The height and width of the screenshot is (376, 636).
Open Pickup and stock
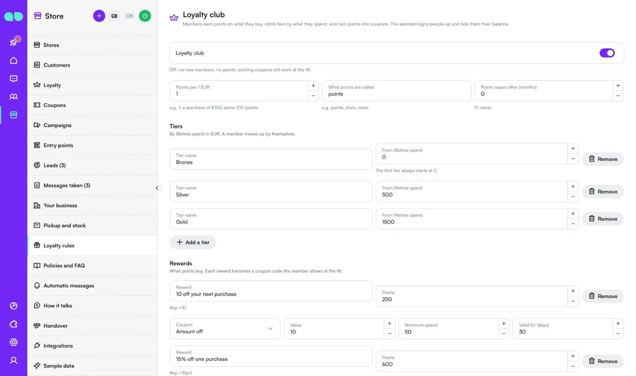[92, 226]
